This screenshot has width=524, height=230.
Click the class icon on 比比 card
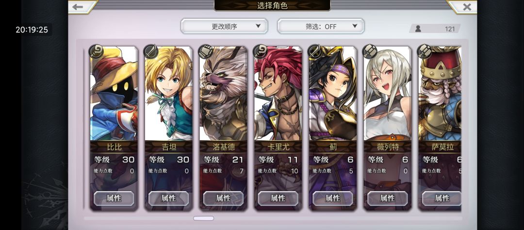(x=96, y=51)
